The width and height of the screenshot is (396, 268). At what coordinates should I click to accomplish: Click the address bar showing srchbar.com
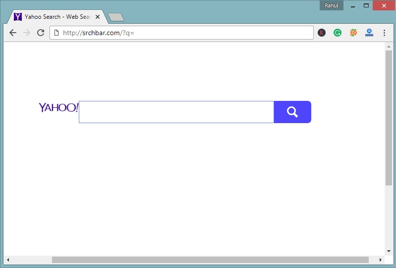(181, 33)
